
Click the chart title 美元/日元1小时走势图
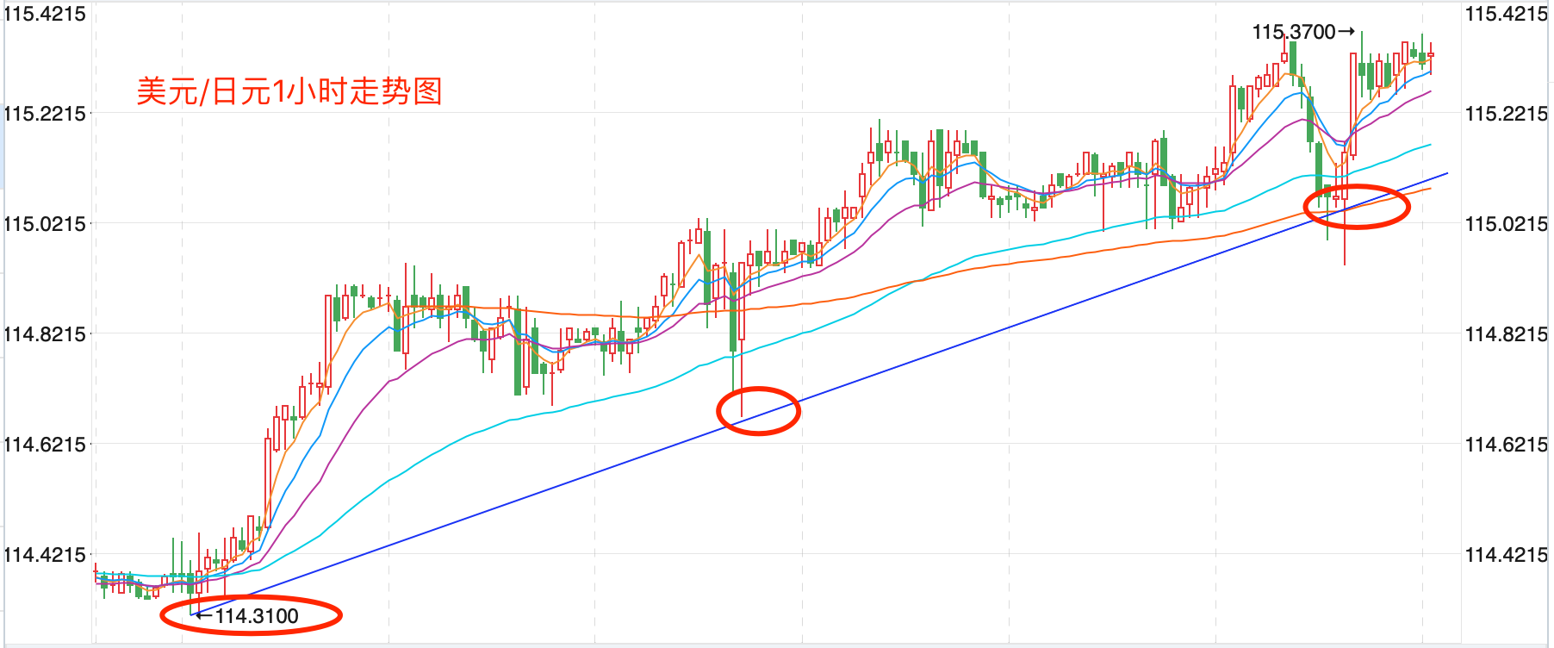click(289, 91)
